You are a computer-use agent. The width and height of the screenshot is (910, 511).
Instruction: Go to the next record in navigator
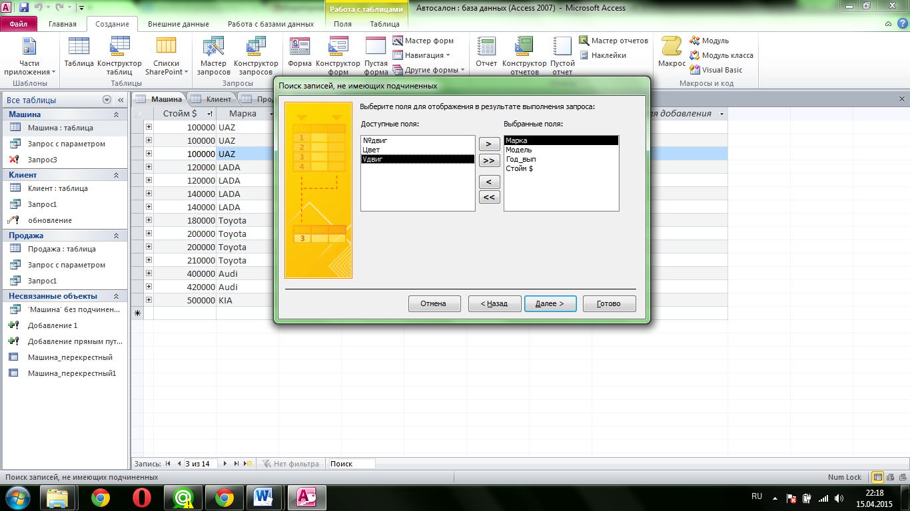(x=226, y=464)
